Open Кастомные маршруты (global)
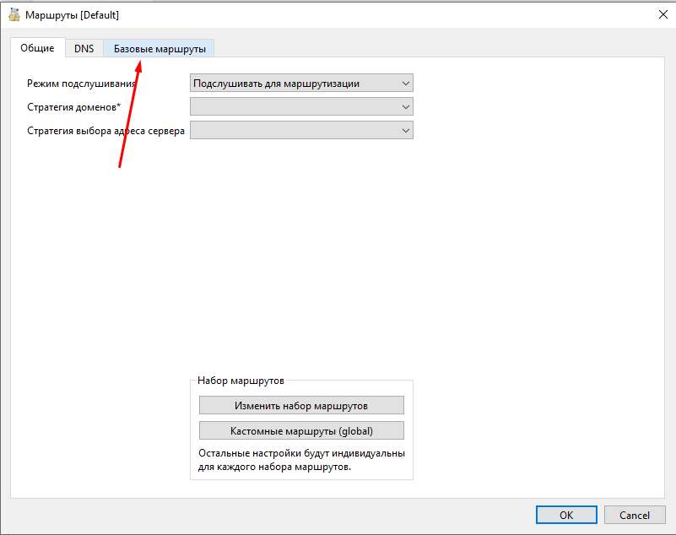This screenshot has width=676, height=535. [301, 431]
